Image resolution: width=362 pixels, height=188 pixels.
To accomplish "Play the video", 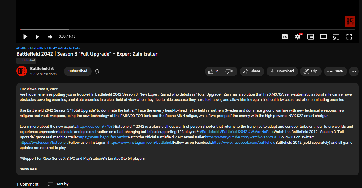I will pos(26,37).
